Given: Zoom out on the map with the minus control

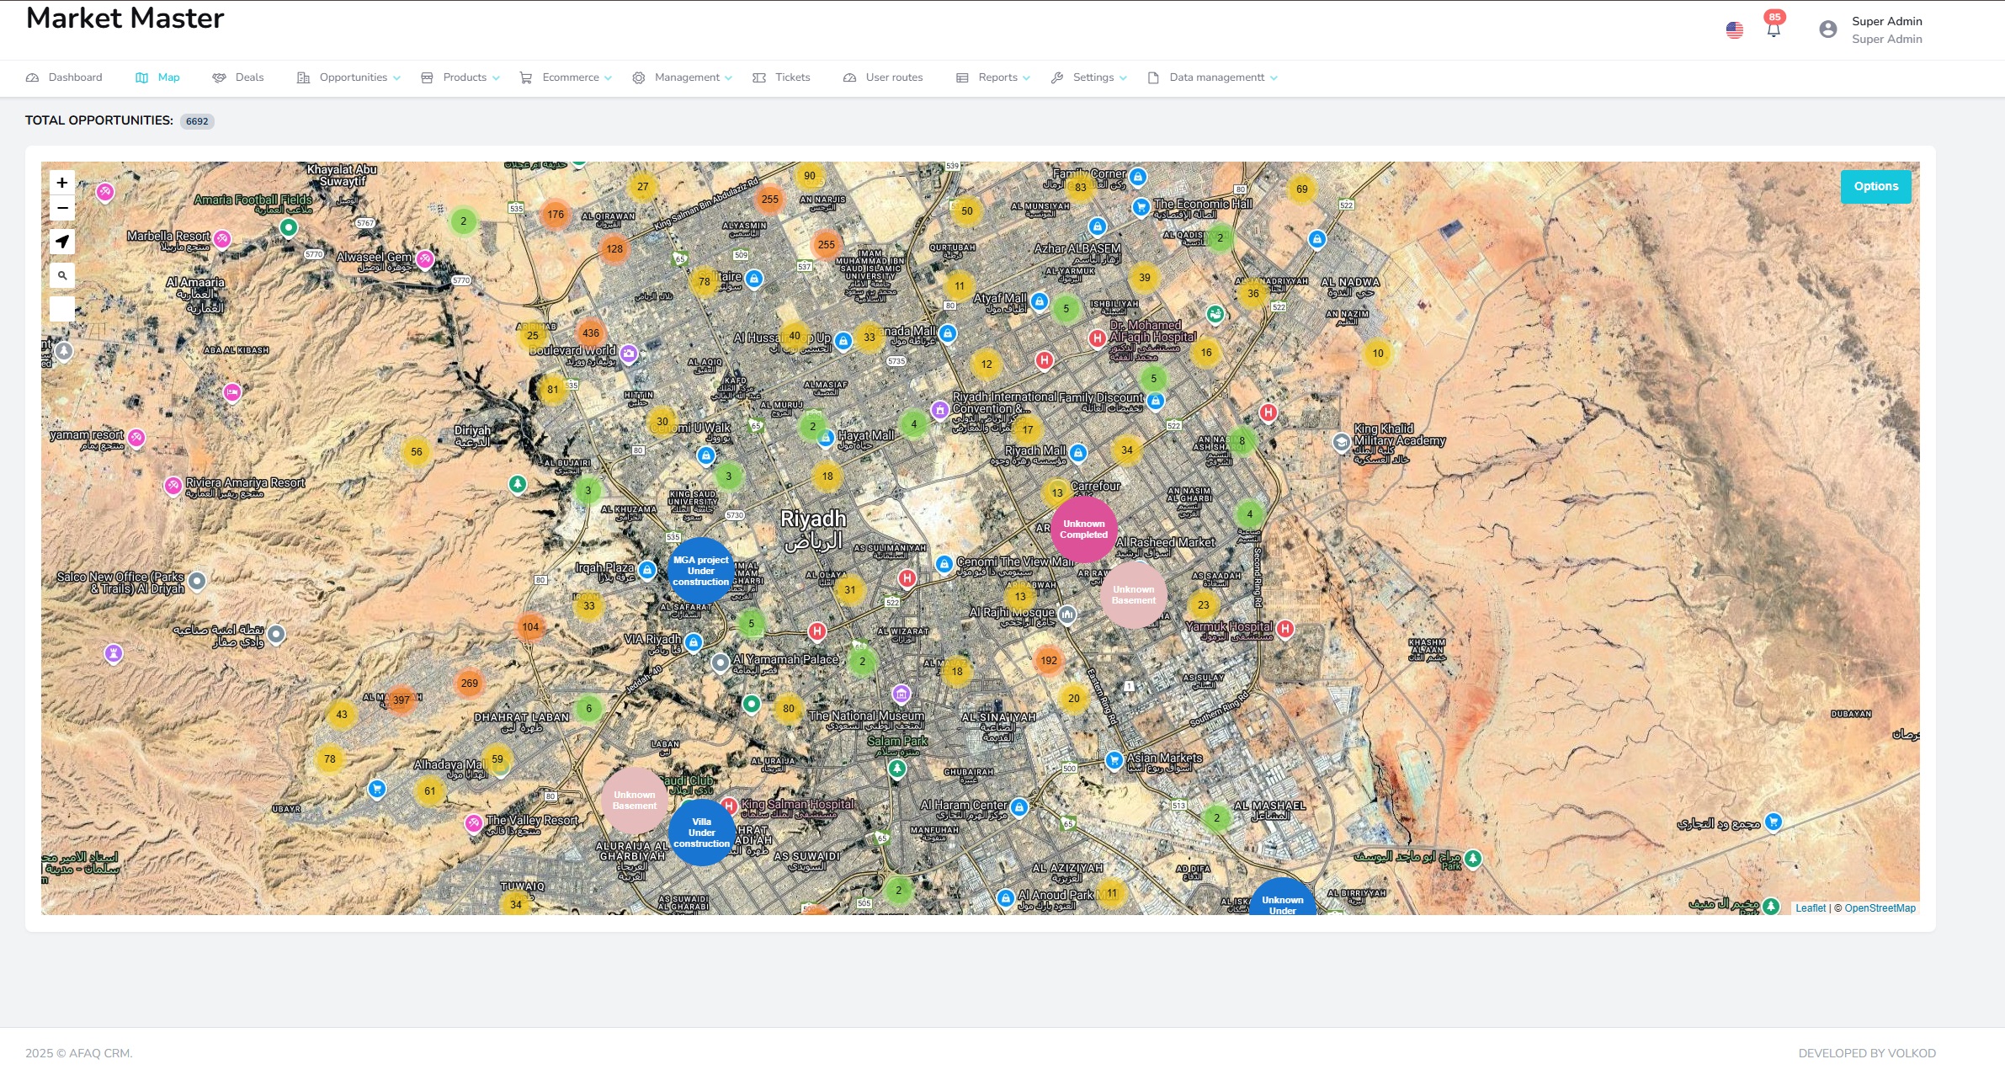Looking at the screenshot, I should pyautogui.click(x=61, y=207).
